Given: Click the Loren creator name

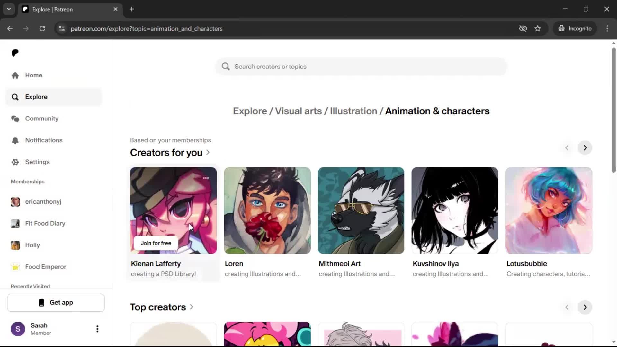Looking at the screenshot, I should (234, 264).
